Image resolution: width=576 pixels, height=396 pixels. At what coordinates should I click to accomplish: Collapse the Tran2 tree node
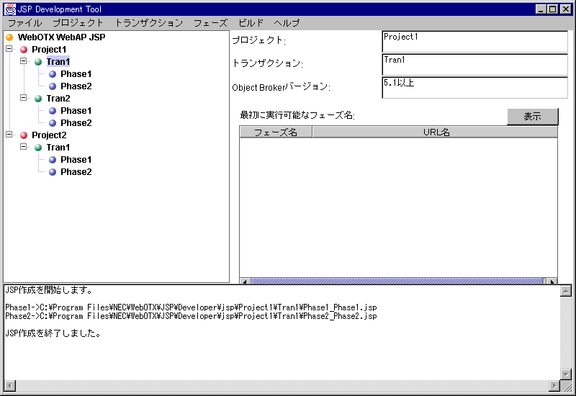coord(24,98)
